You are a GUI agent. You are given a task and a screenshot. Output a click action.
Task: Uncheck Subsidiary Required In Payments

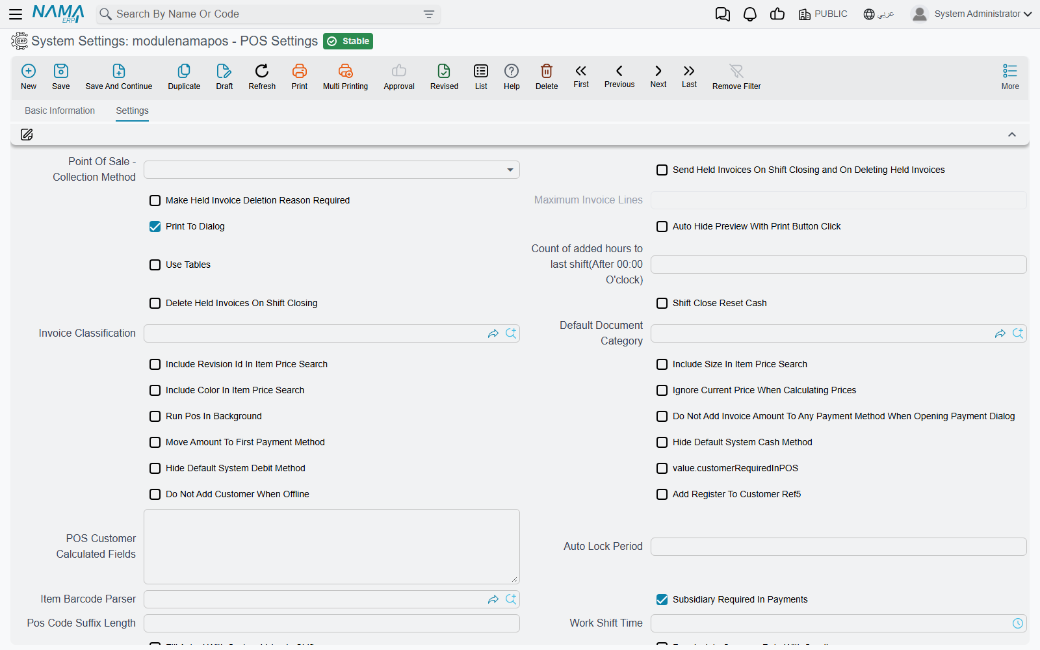(x=662, y=599)
